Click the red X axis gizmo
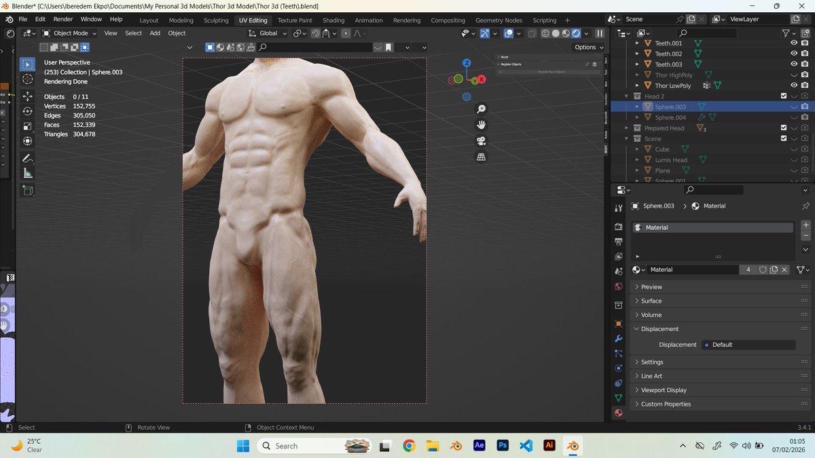The width and height of the screenshot is (815, 458). (x=482, y=79)
